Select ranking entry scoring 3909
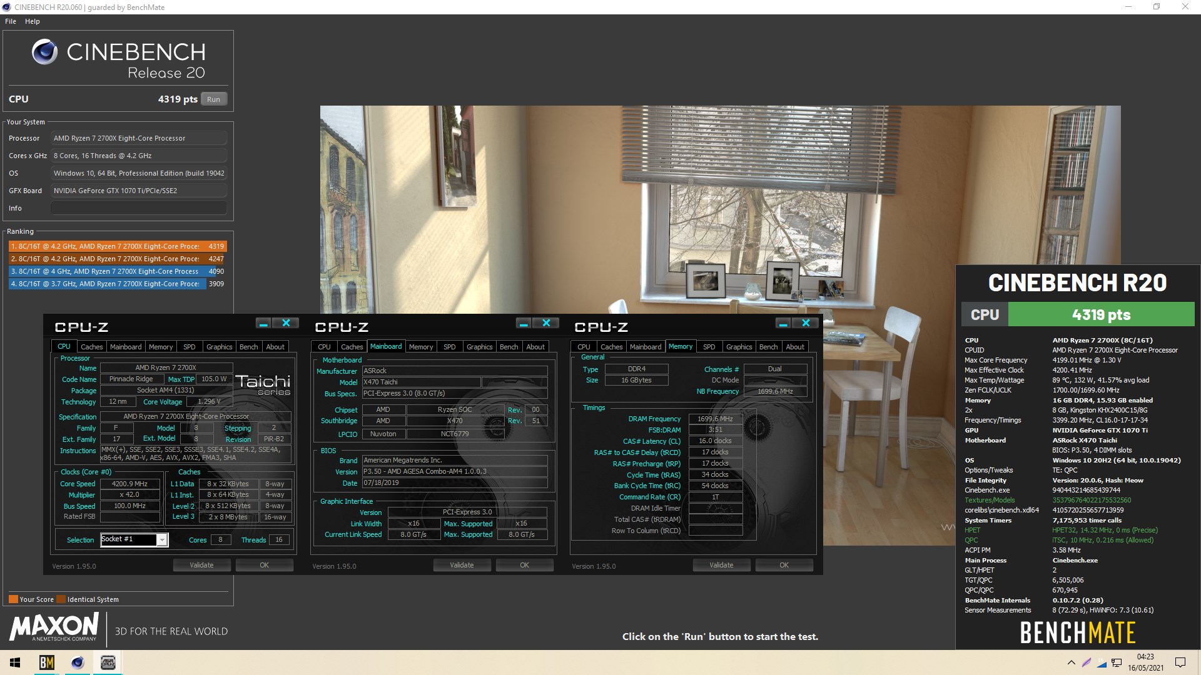 pos(118,284)
